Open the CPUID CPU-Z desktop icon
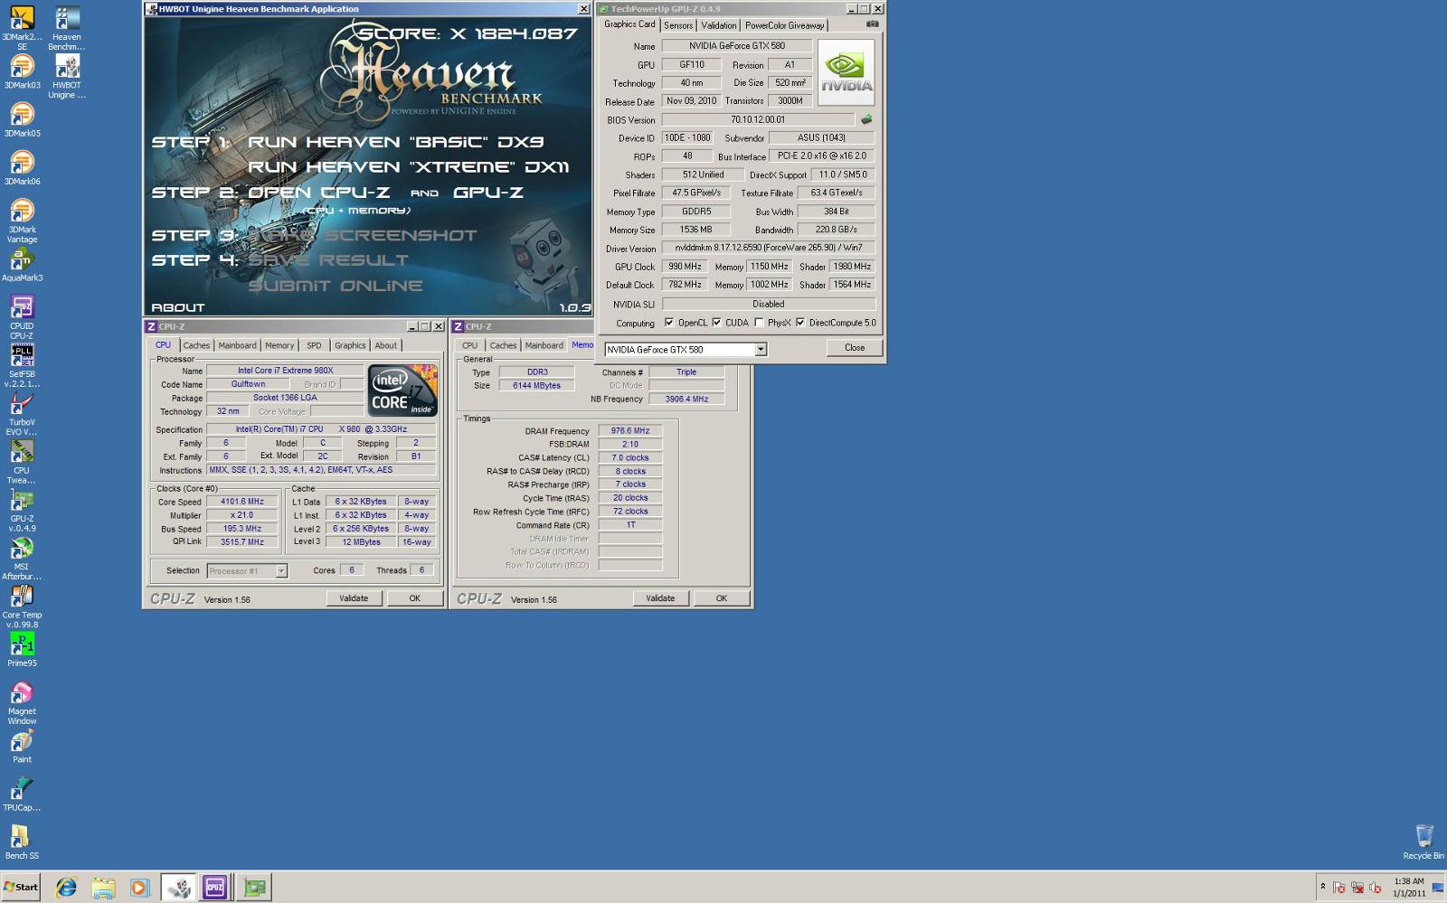The height and width of the screenshot is (903, 1447). pos(22,317)
